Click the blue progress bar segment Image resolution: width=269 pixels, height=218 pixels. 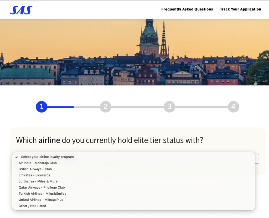(x=60, y=107)
